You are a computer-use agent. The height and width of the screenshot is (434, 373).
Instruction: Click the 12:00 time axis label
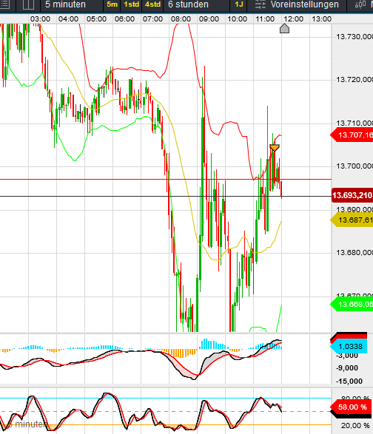[294, 19]
